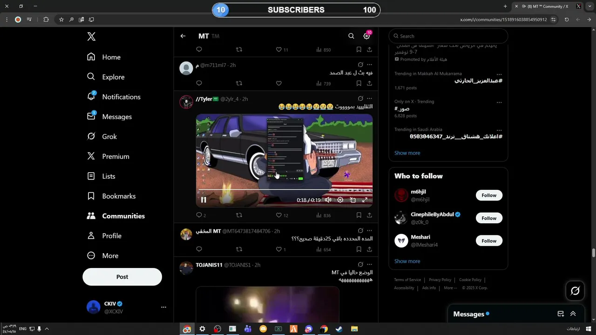Open Grok icon on //Tyler's post
The image size is (596, 335).
(360, 99)
